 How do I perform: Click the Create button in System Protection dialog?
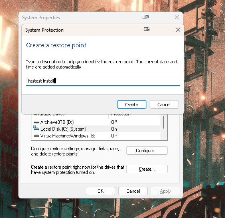[132, 105]
